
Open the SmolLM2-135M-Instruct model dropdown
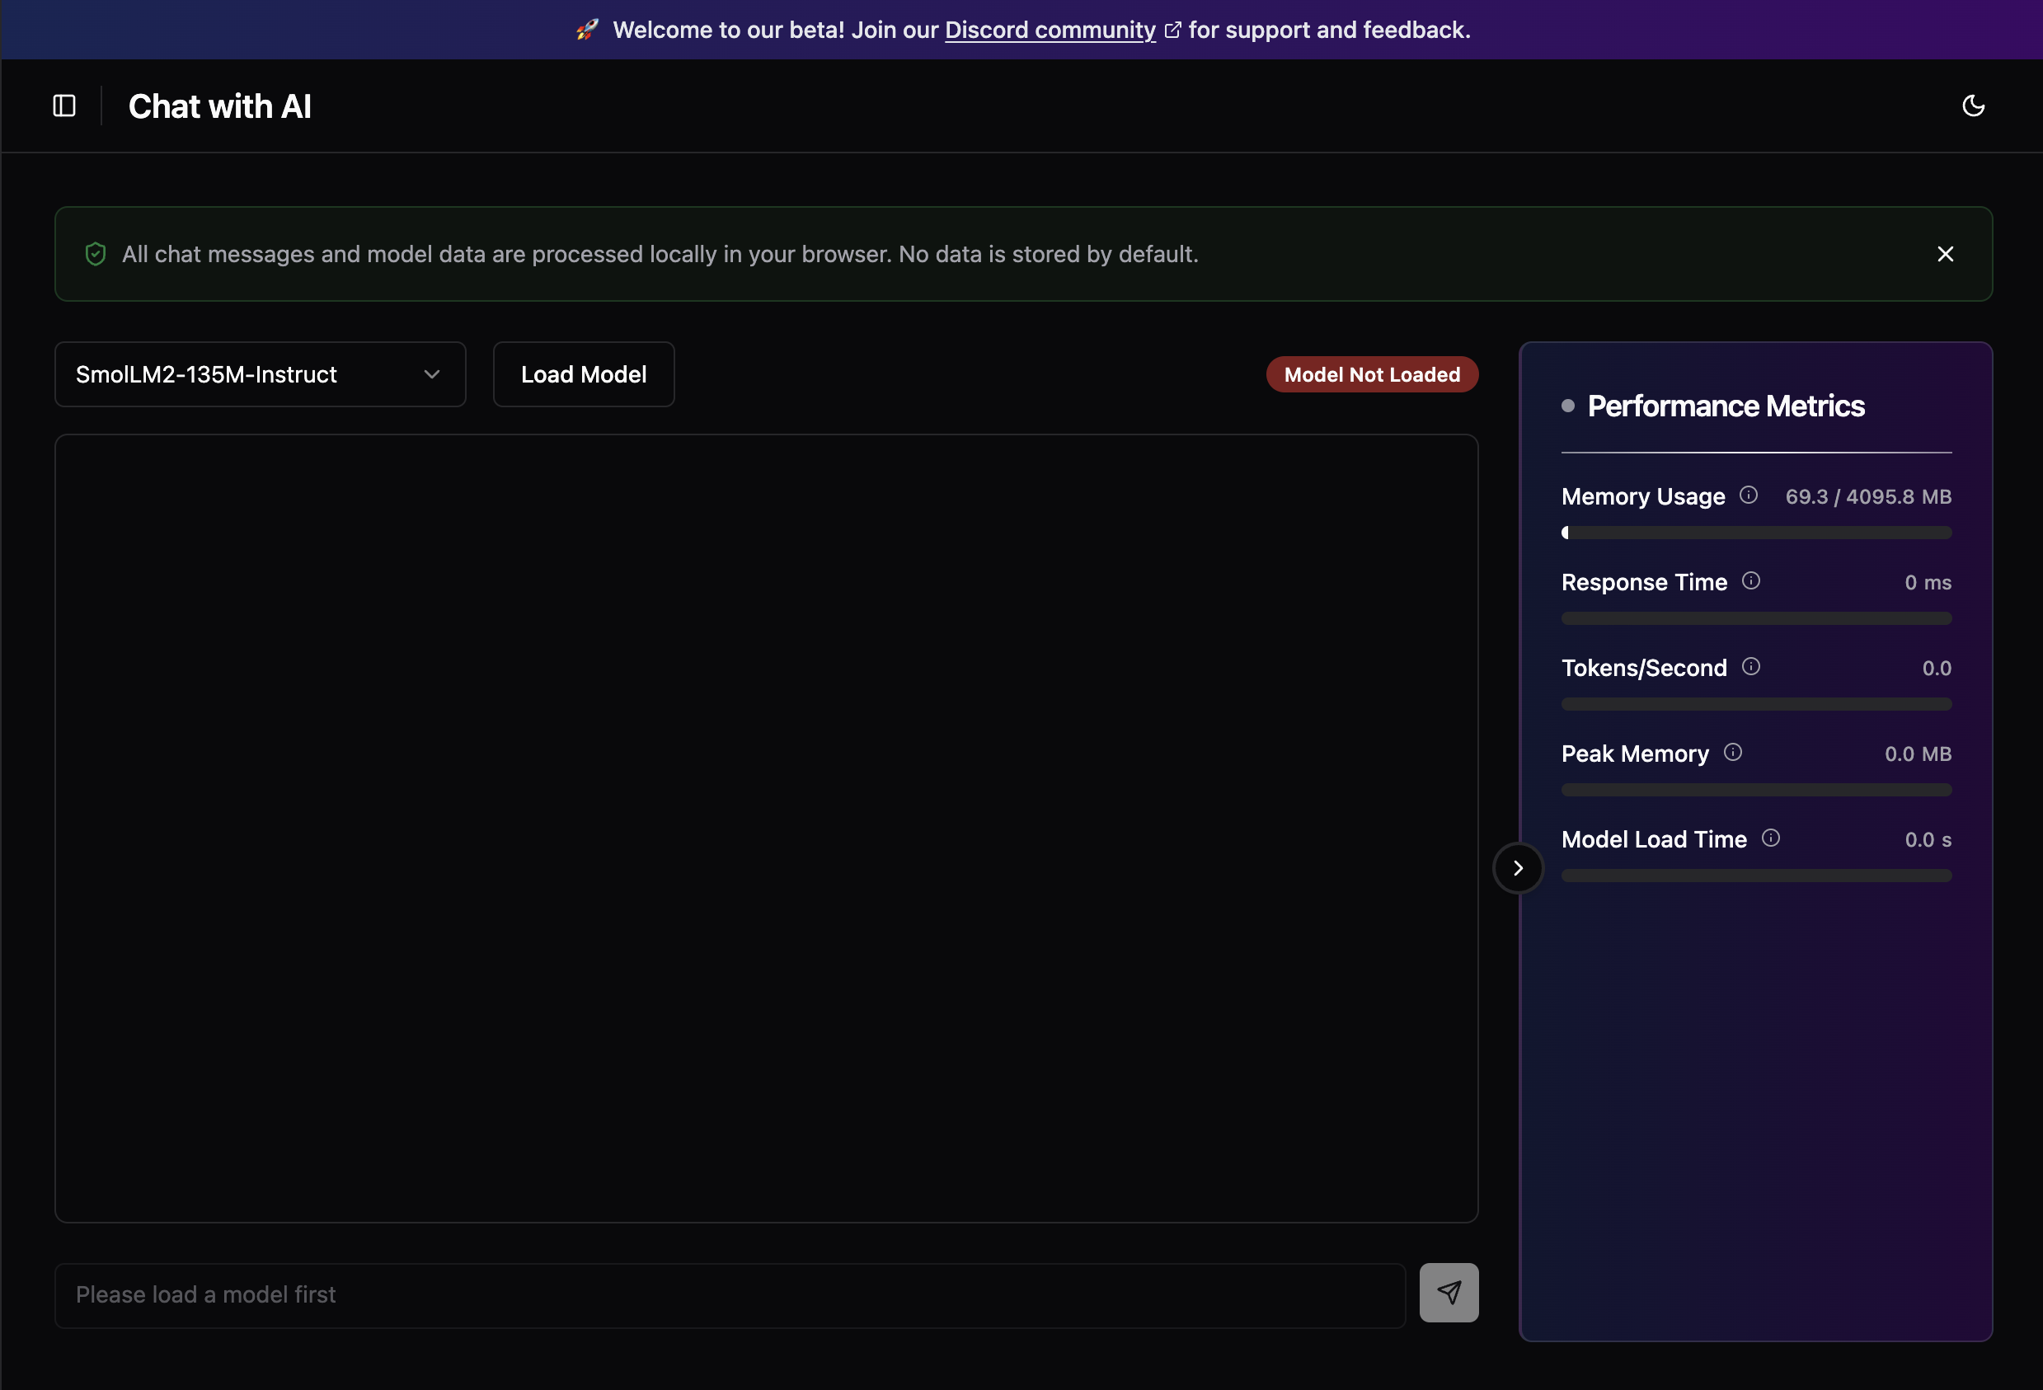(x=260, y=374)
